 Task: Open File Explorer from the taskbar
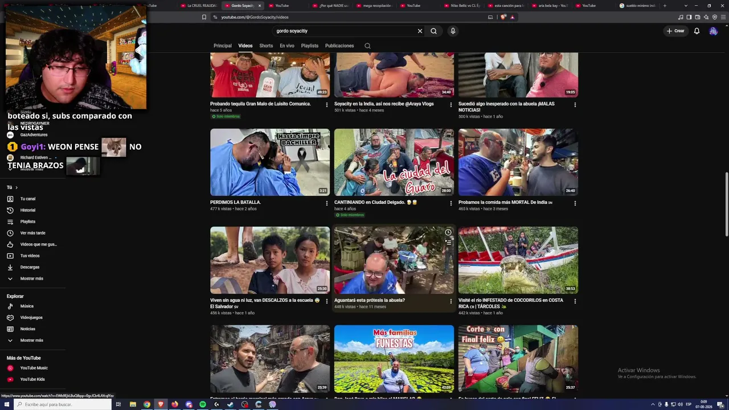[133, 404]
